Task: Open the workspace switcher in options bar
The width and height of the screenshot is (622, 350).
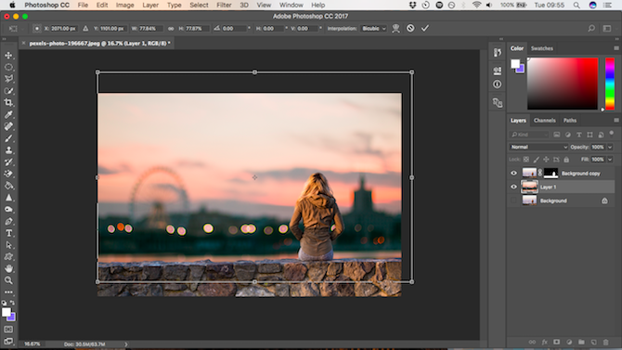Action: [607, 29]
